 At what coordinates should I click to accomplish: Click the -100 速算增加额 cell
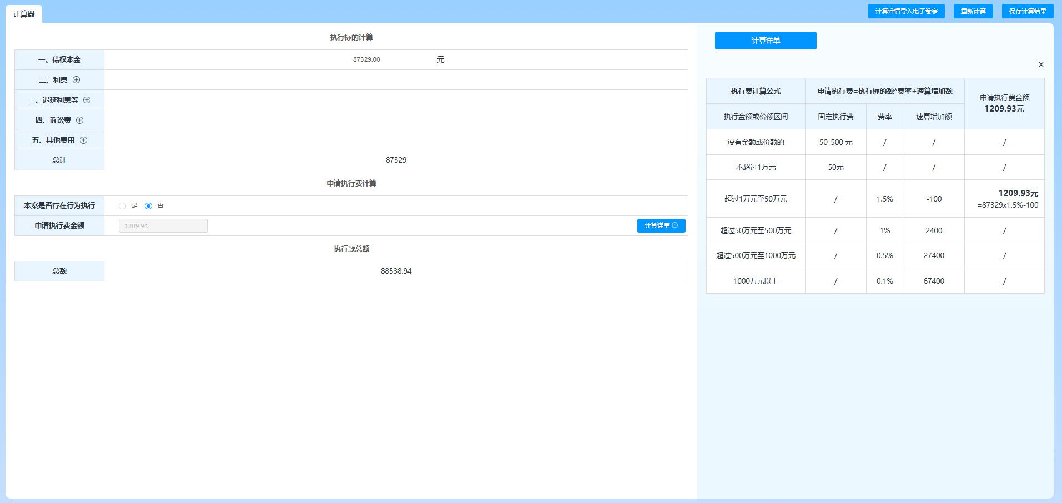click(934, 199)
